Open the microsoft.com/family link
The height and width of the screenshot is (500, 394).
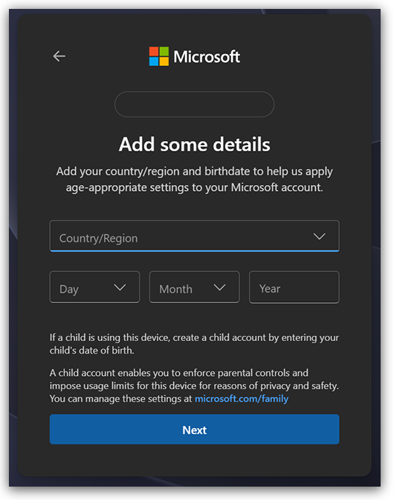[x=242, y=399]
